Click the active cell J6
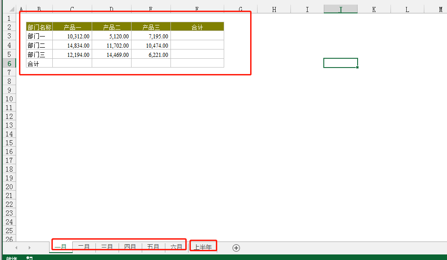Image resolution: width=447 pixels, height=260 pixels. click(x=340, y=63)
